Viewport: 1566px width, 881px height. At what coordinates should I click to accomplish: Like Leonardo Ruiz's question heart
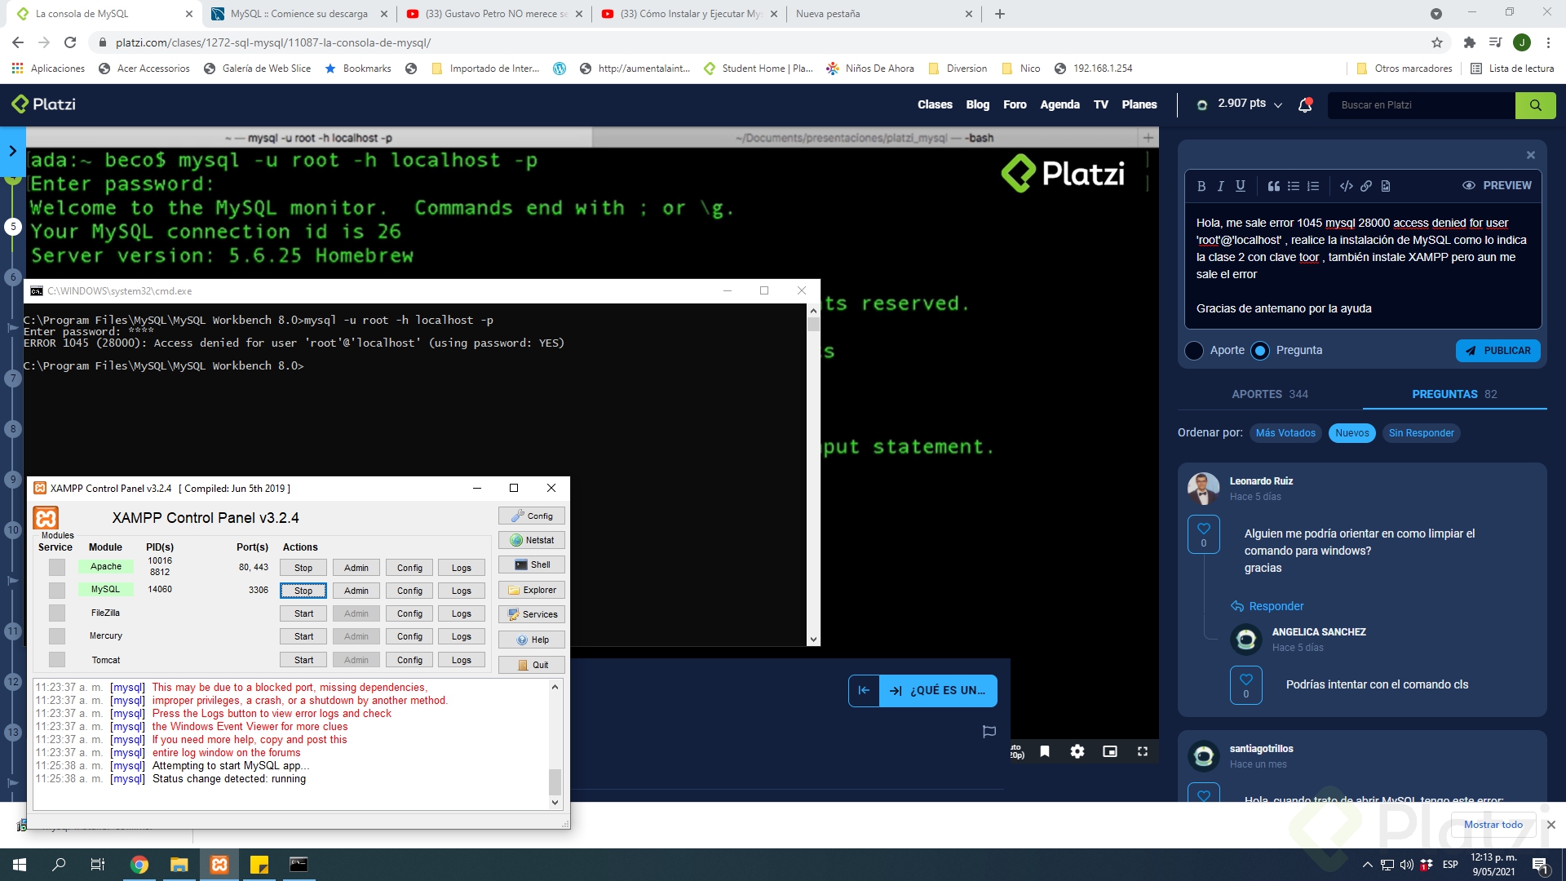[1204, 534]
